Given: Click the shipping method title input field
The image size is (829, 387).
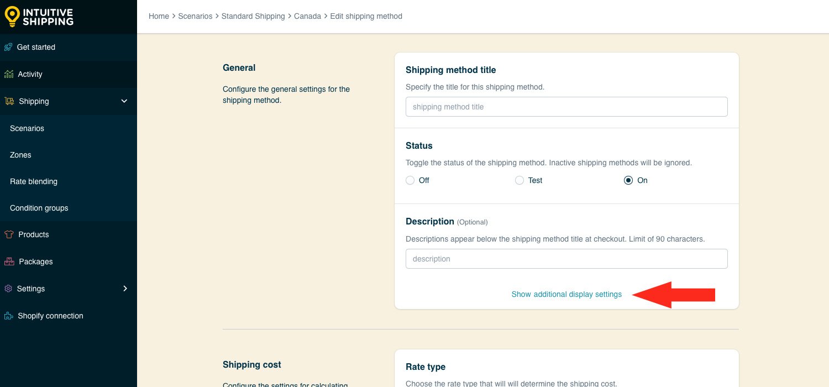Looking at the screenshot, I should click(x=566, y=107).
